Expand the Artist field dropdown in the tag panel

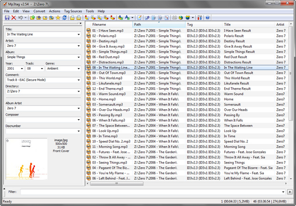point(78,46)
